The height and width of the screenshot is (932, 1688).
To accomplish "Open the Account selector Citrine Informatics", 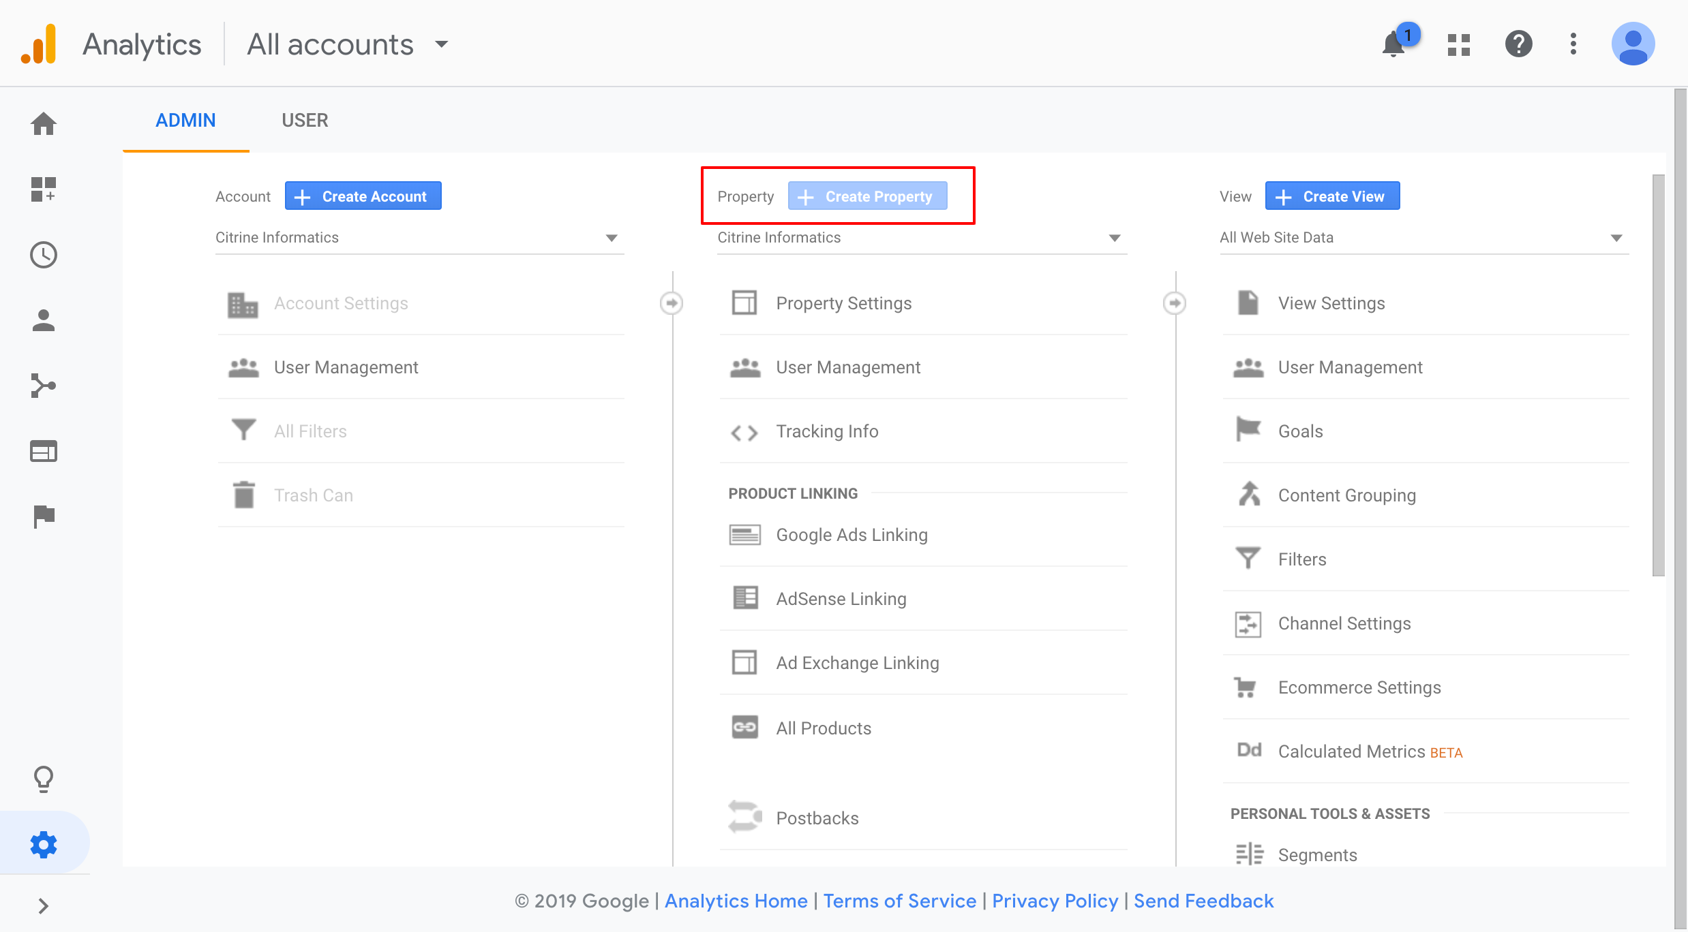I will click(x=419, y=238).
